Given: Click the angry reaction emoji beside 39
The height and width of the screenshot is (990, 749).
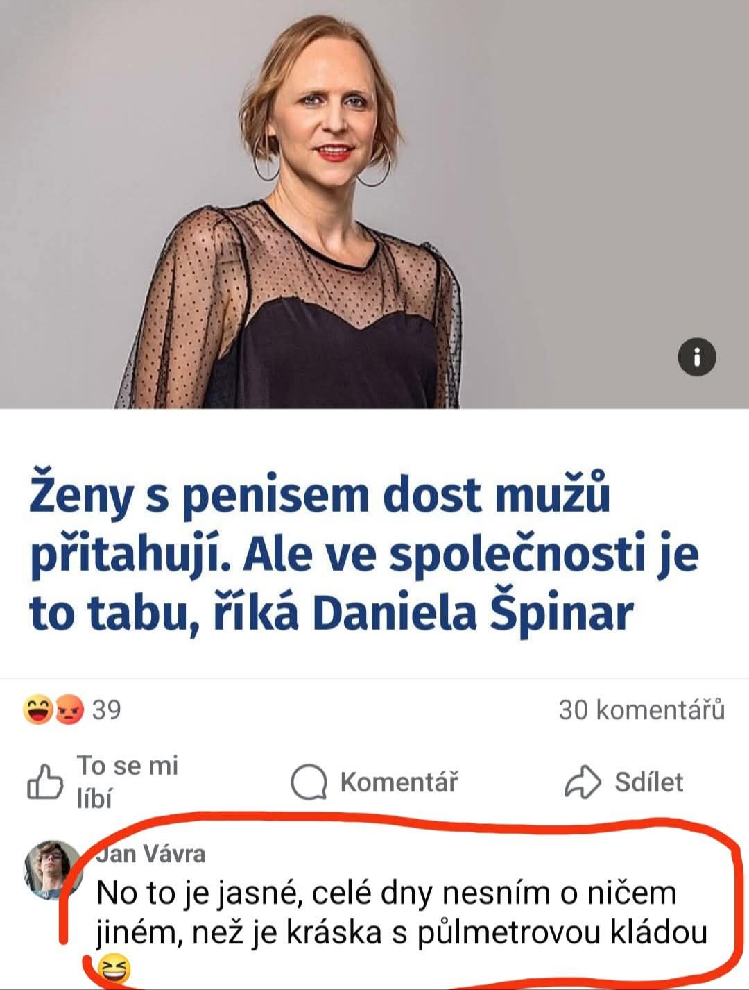Looking at the screenshot, I should coord(69,710).
